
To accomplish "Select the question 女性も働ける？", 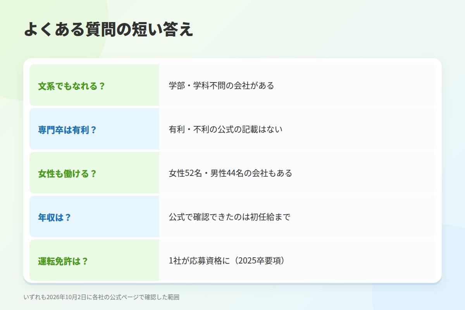I will (x=67, y=174).
